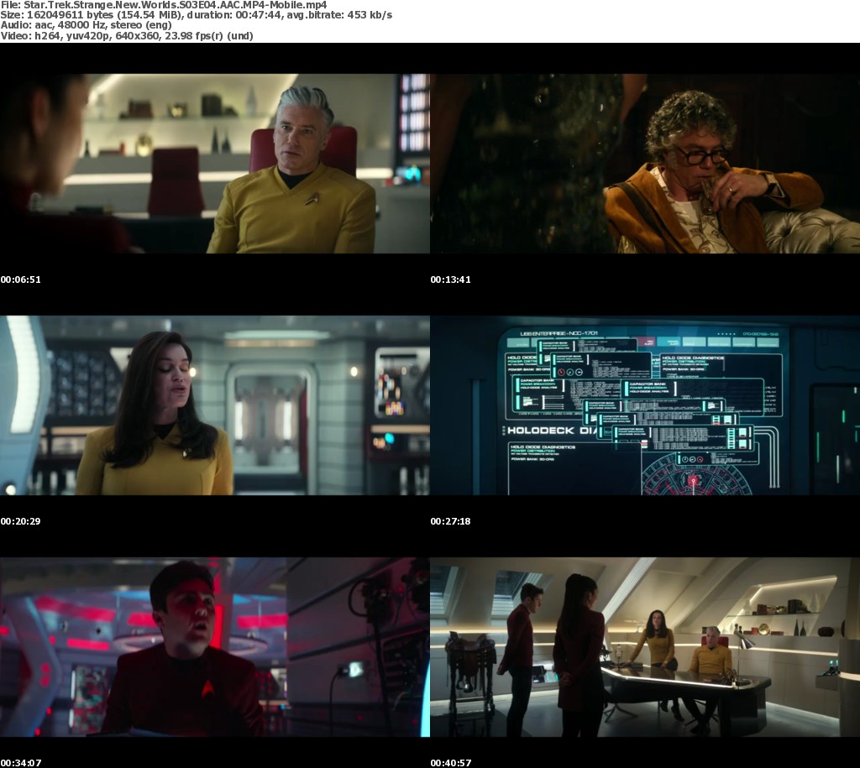
Task: Open the Holodeck diagnostics screen thumbnail
Action: point(645,405)
